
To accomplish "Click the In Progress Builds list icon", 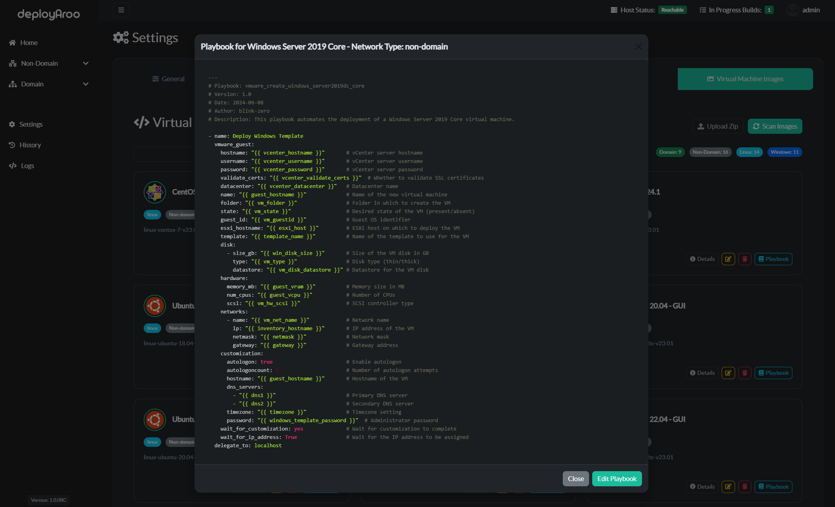I will pyautogui.click(x=703, y=10).
